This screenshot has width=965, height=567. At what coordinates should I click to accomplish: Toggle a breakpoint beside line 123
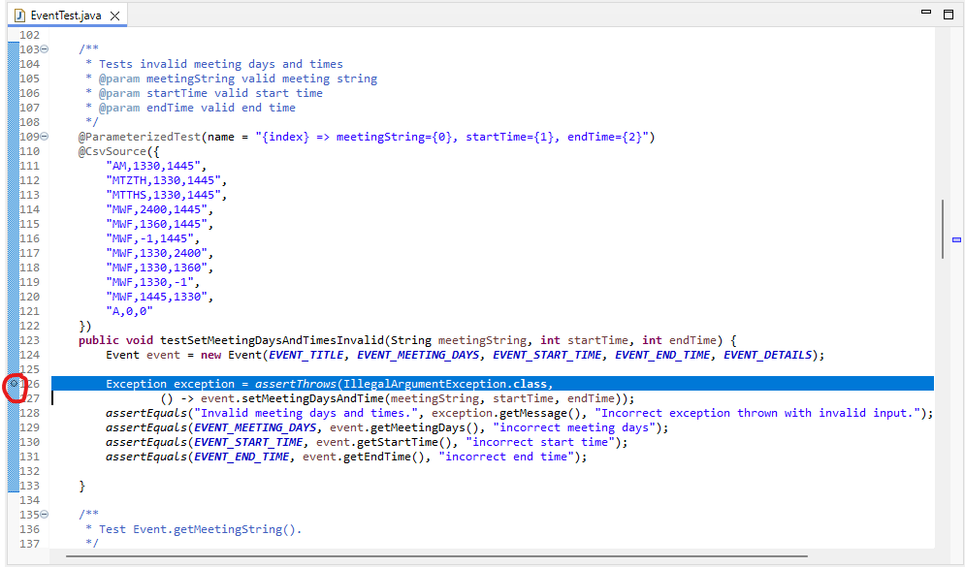click(16, 340)
